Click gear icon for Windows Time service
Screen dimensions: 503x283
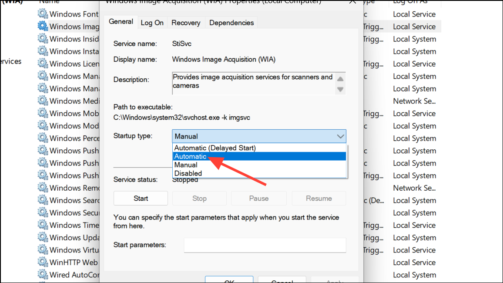tap(43, 225)
